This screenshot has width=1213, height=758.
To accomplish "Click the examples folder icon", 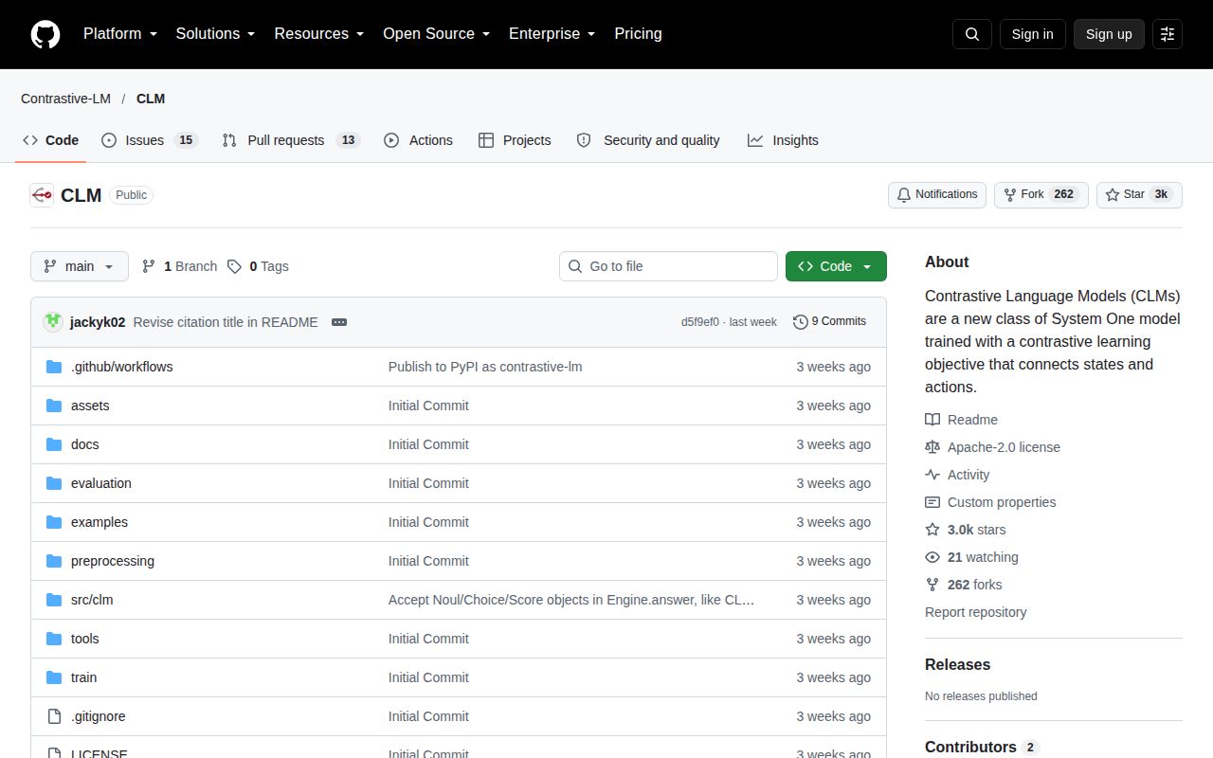I will [x=54, y=522].
